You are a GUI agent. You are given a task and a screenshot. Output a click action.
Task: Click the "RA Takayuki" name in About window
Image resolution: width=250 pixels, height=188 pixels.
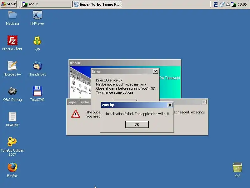coord(170,78)
